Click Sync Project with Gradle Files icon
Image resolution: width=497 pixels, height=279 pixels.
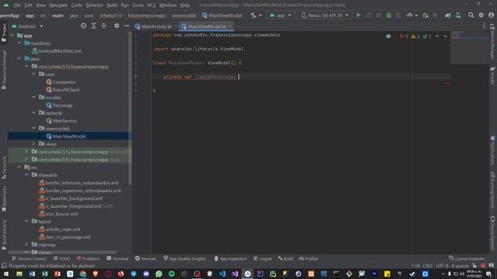tap(448, 15)
